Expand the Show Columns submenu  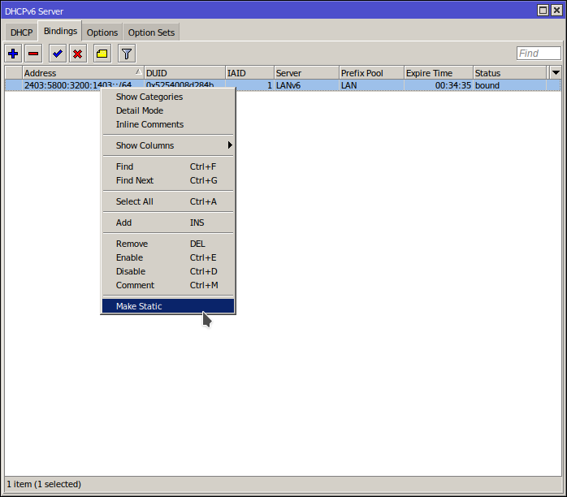[x=168, y=145]
